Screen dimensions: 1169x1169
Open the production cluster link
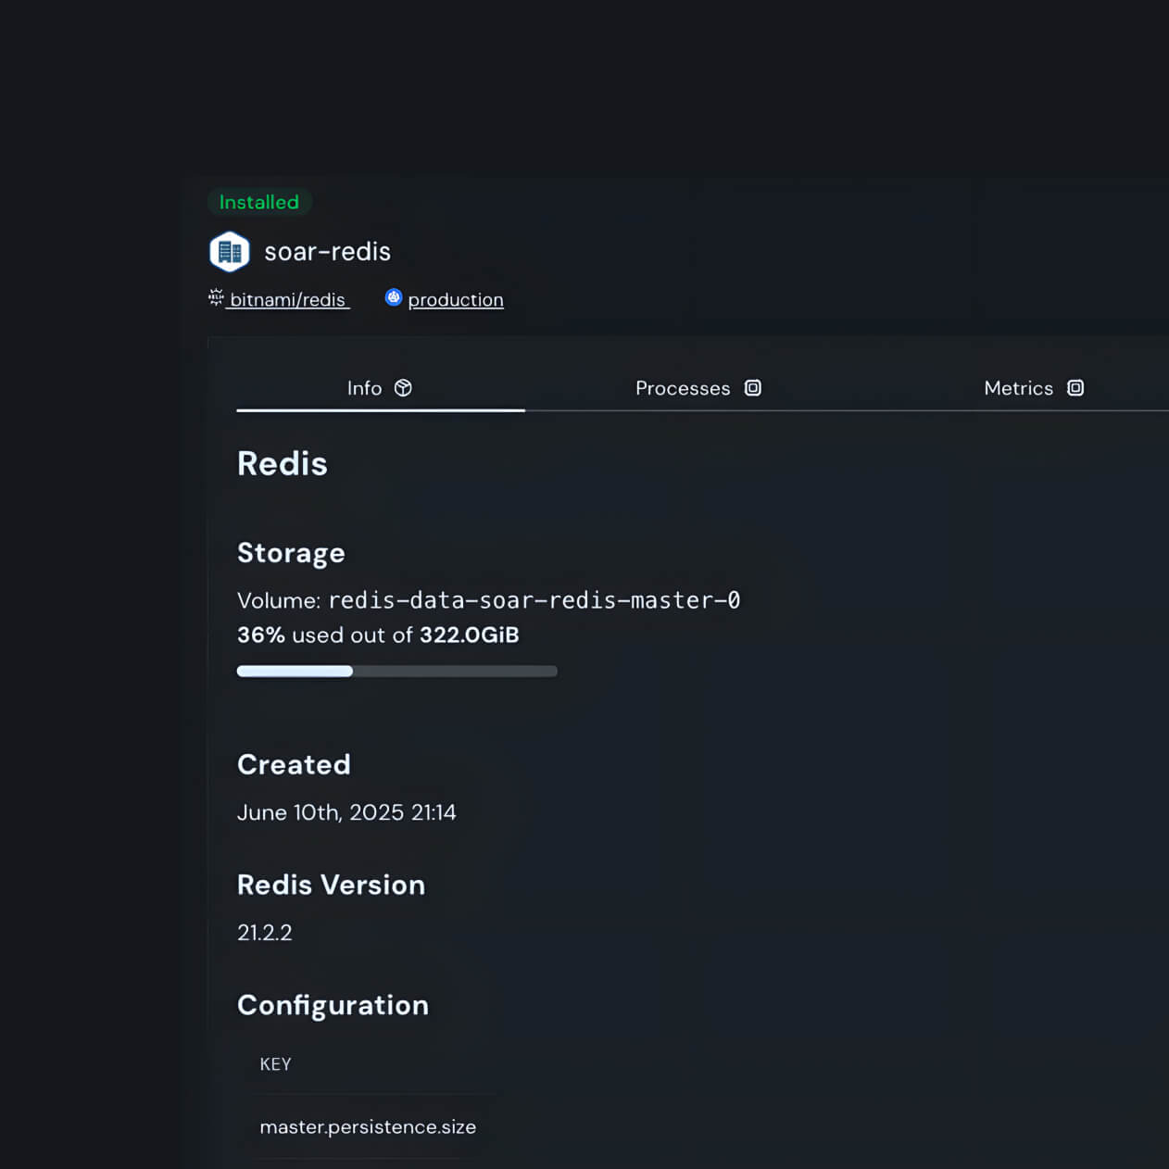coord(456,299)
